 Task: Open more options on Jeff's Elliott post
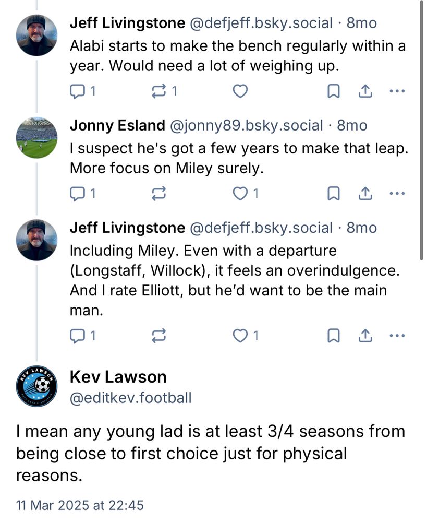point(397,336)
